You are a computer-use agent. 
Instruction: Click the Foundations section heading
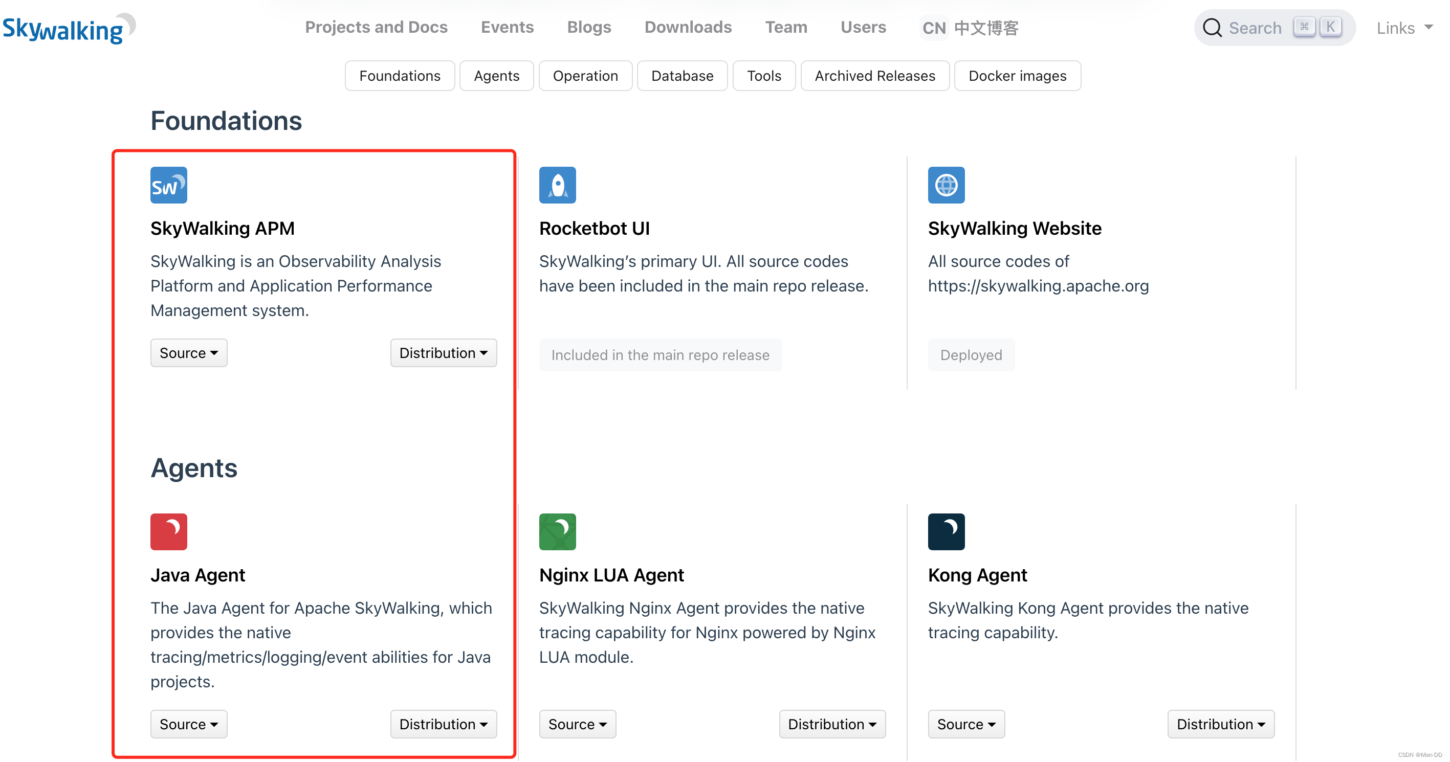(x=226, y=121)
